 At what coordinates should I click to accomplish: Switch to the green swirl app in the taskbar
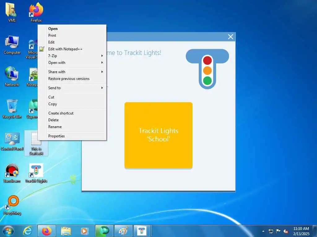pyautogui.click(x=104, y=231)
